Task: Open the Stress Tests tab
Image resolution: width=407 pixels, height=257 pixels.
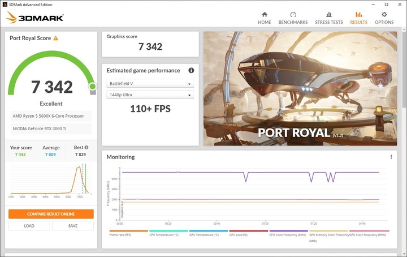Action: tap(328, 18)
